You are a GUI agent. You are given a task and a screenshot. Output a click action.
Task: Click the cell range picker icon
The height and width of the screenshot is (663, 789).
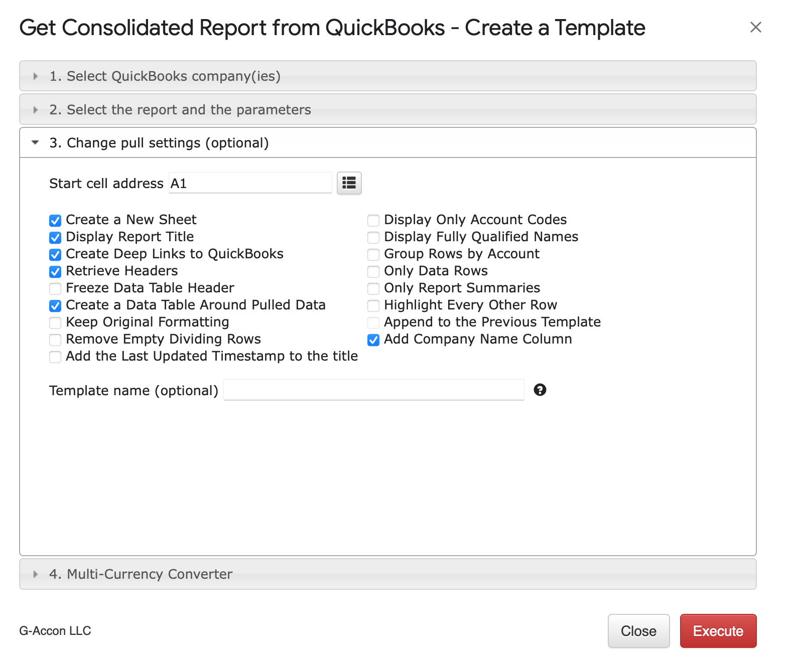(x=349, y=183)
